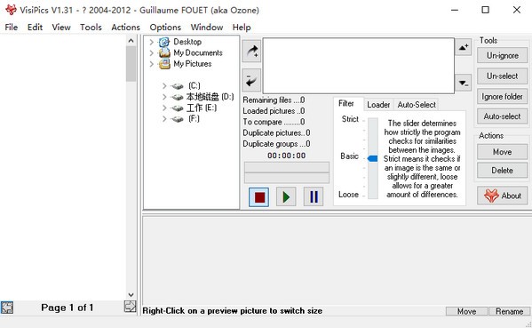532x328 pixels.
Task: Pause scanning with the blue Pause button
Action: point(314,197)
